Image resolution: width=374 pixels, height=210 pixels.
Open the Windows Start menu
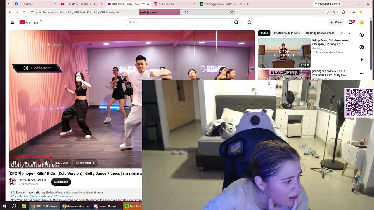click(5, 206)
